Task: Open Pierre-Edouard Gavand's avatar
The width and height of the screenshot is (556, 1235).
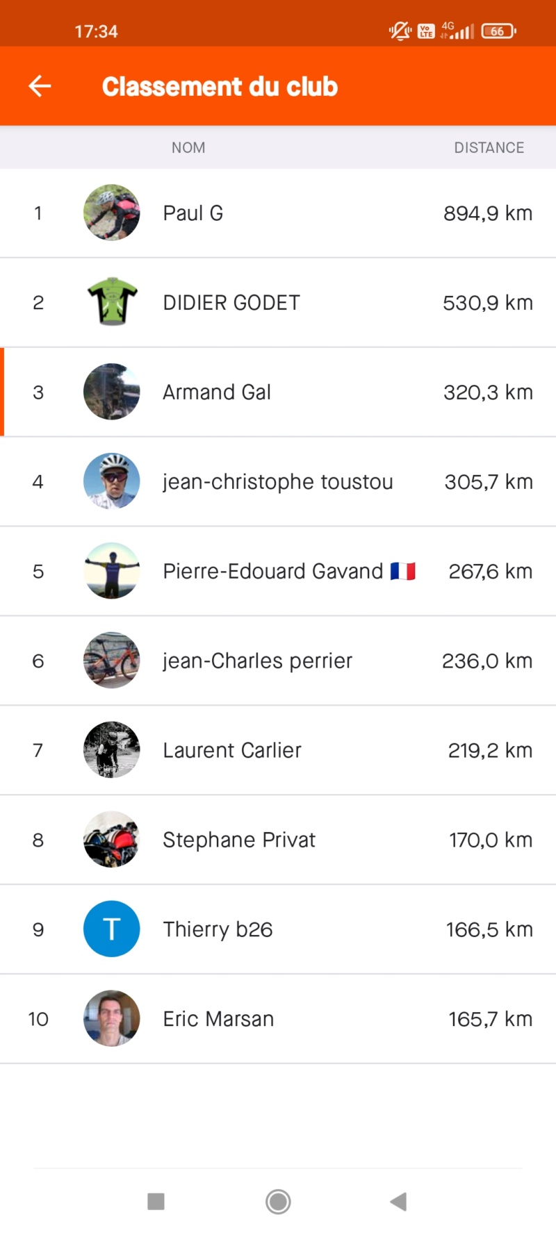Action: 111,571
